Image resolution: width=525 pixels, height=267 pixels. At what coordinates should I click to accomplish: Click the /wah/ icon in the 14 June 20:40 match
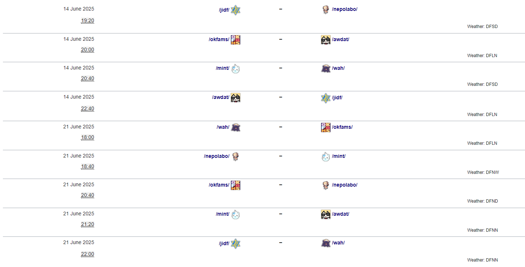coord(326,68)
